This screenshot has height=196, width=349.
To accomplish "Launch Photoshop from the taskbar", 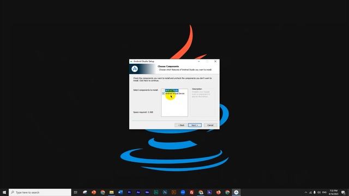I will click(165, 192).
